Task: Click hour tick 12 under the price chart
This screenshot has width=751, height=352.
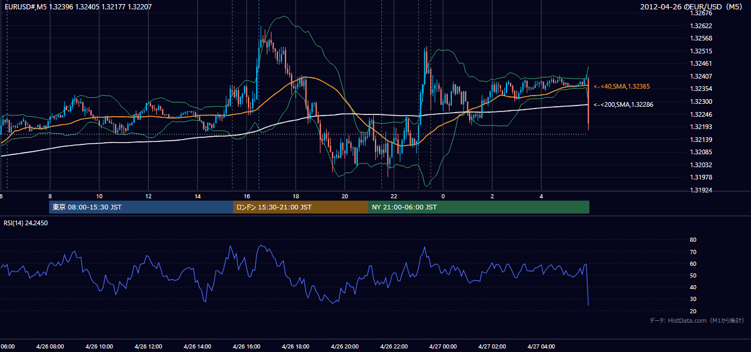Action: point(148,196)
